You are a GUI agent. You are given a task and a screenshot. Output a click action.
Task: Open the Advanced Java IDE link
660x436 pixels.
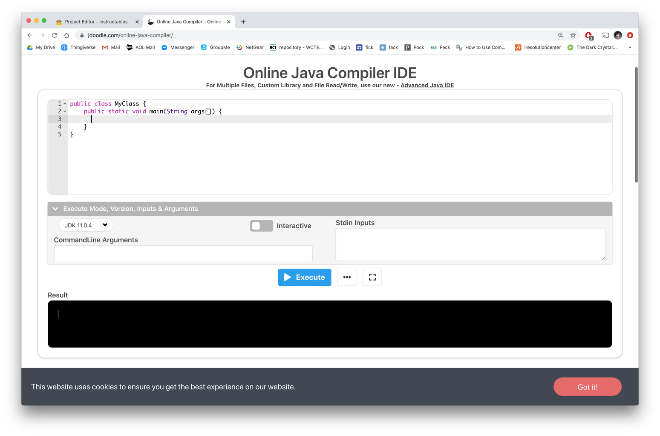pyautogui.click(x=427, y=85)
